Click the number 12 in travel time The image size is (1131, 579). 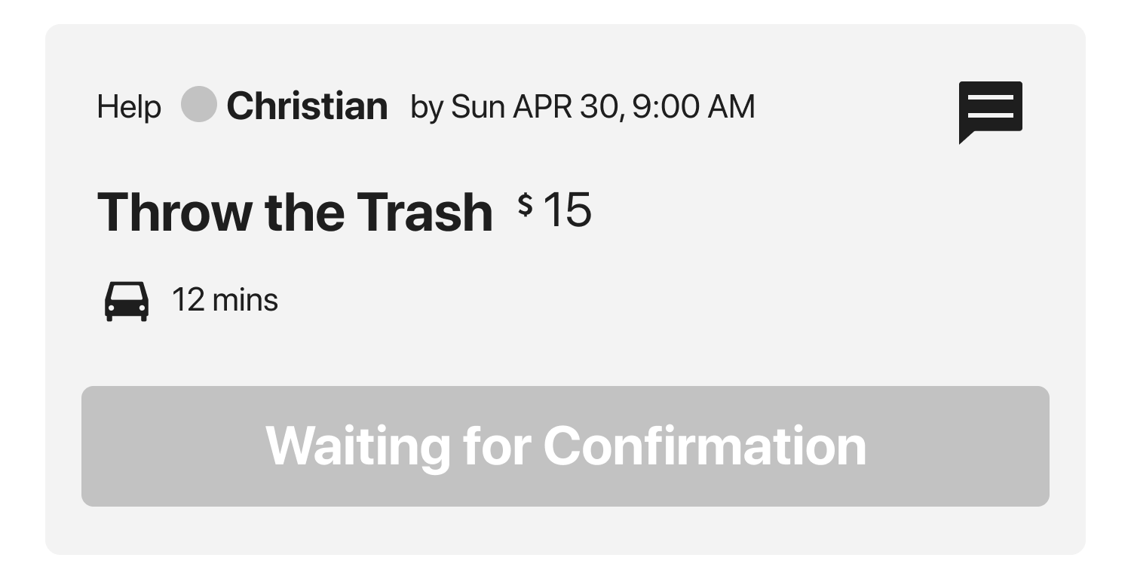(188, 300)
